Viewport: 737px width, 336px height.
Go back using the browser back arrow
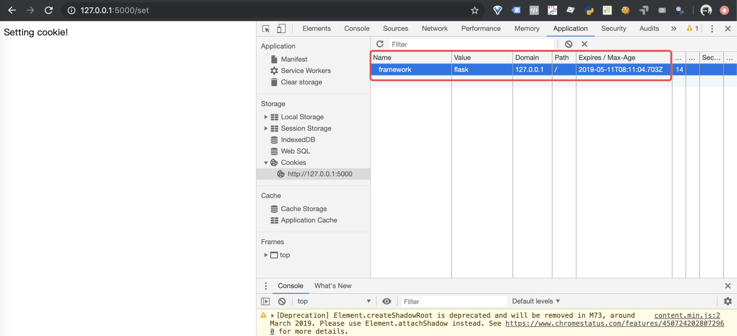pos(12,10)
